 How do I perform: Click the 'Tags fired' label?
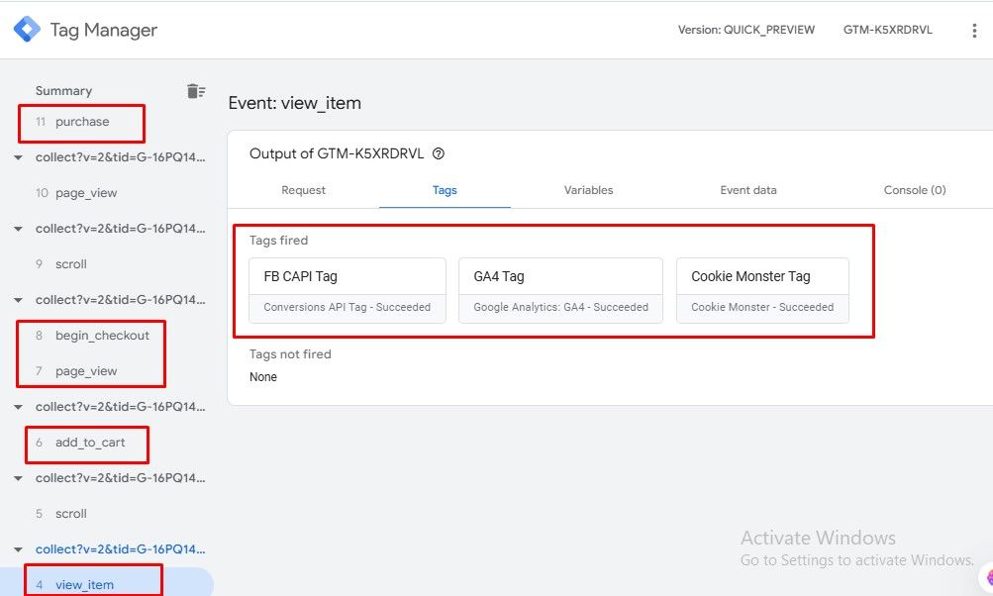point(278,240)
